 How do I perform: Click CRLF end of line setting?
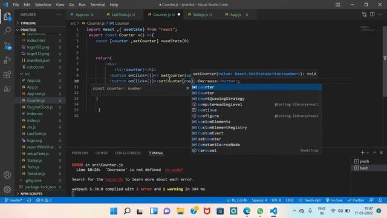290,200
